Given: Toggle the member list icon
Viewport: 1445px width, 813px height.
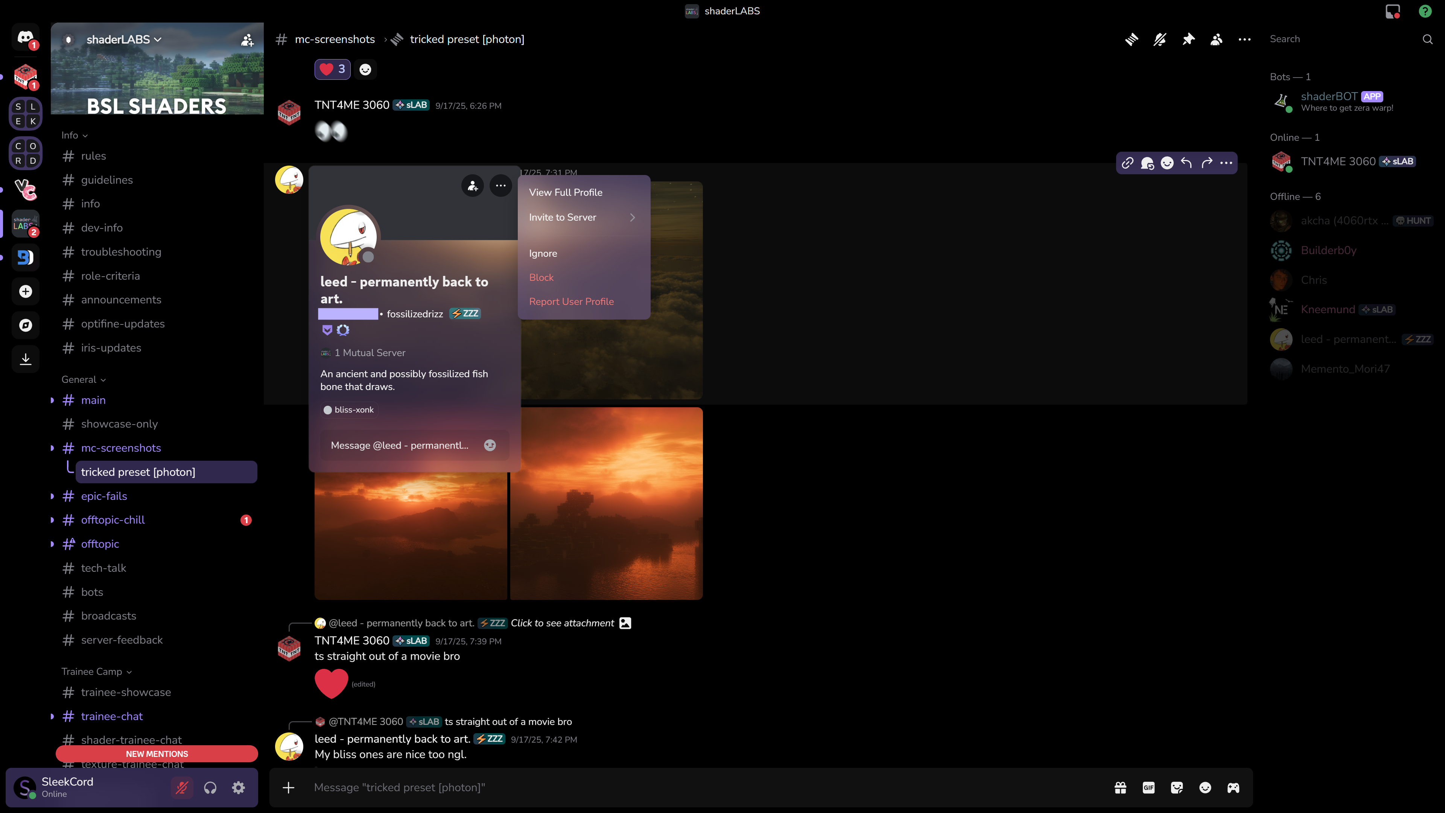Looking at the screenshot, I should point(1216,39).
